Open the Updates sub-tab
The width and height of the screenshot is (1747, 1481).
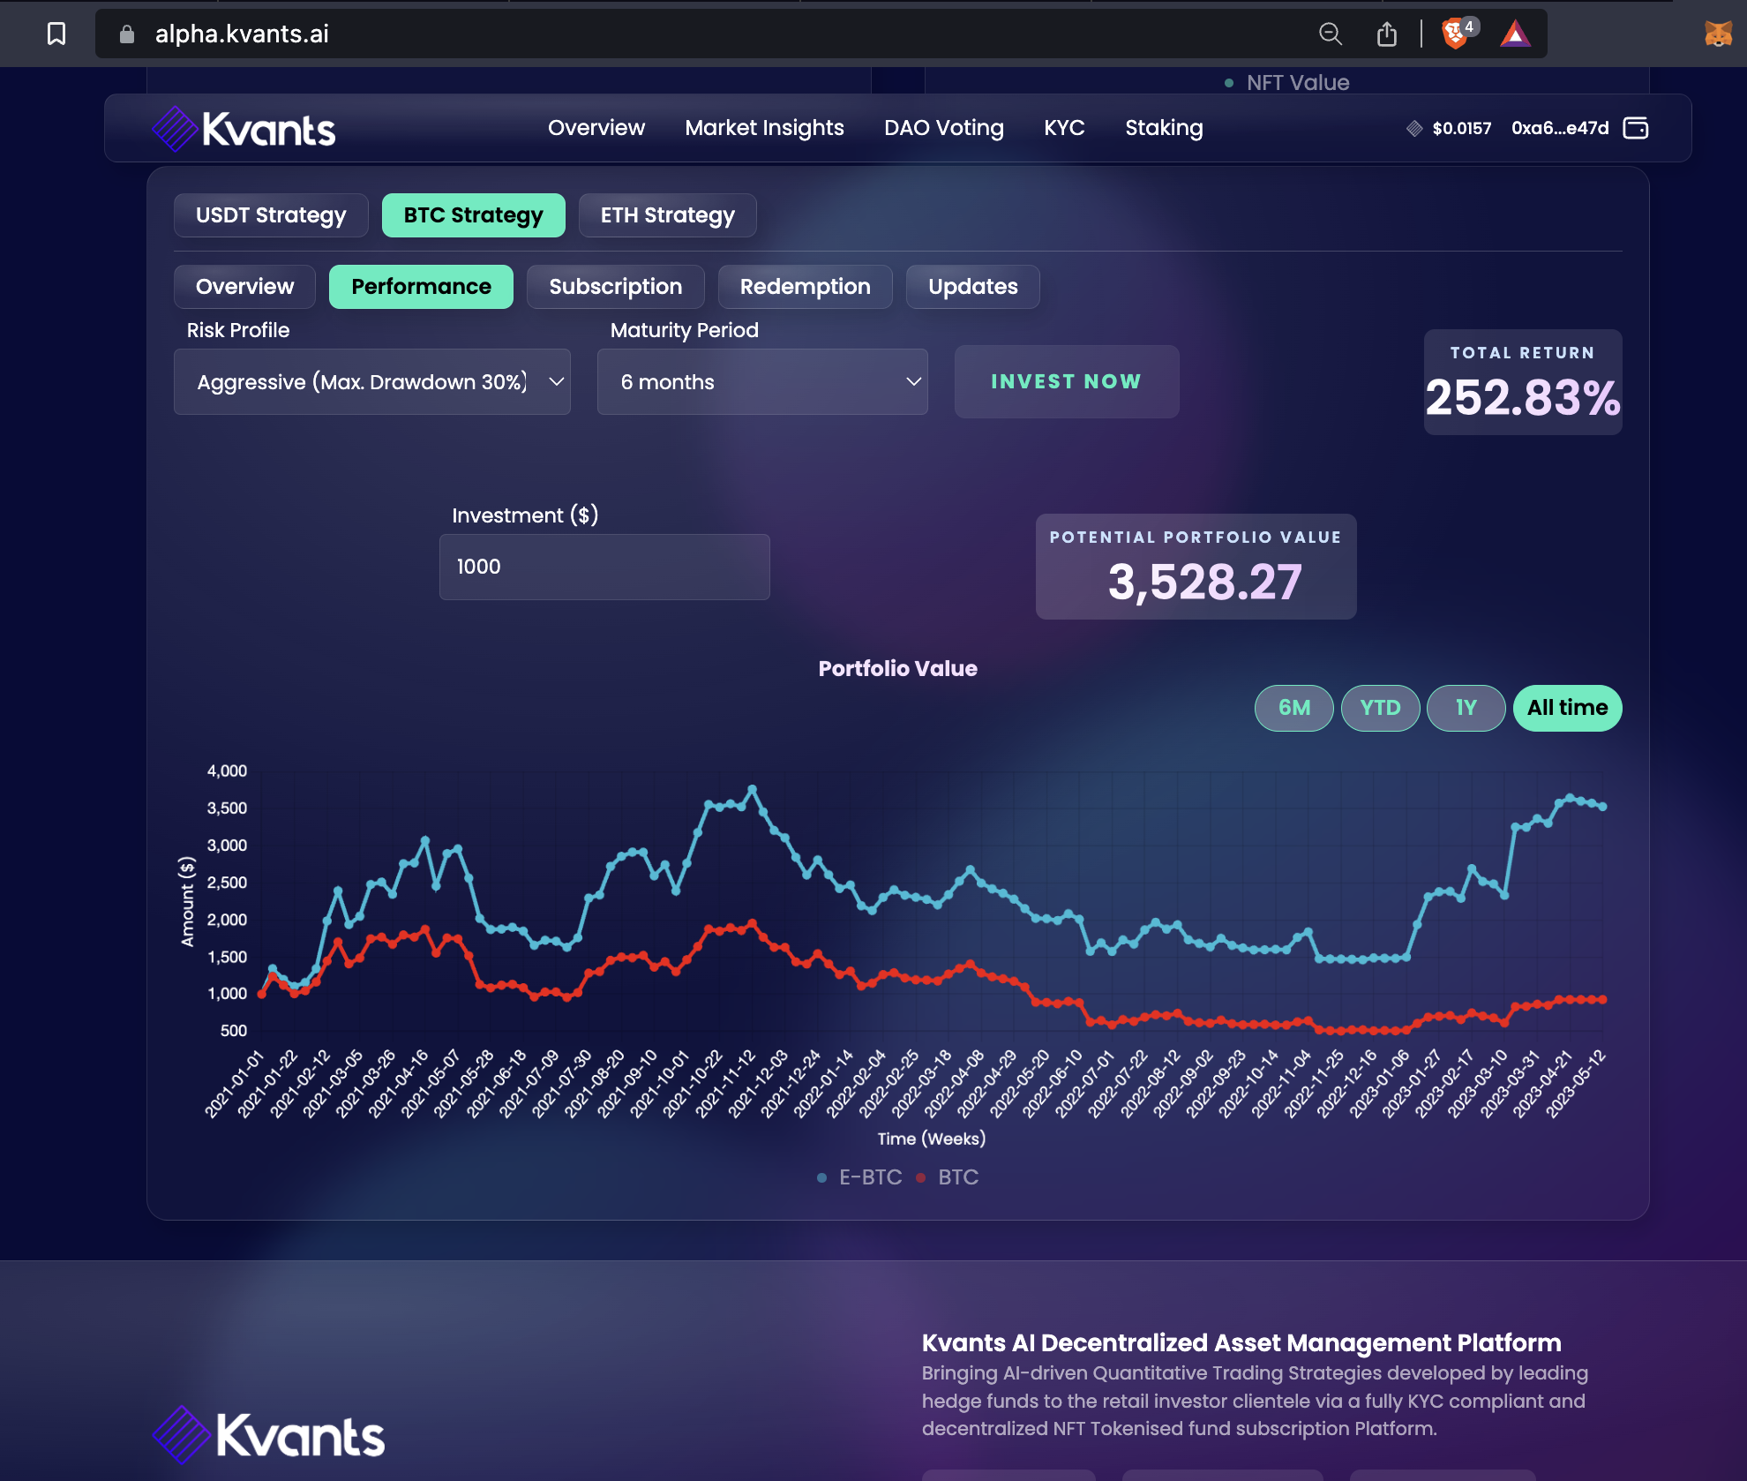click(x=972, y=287)
